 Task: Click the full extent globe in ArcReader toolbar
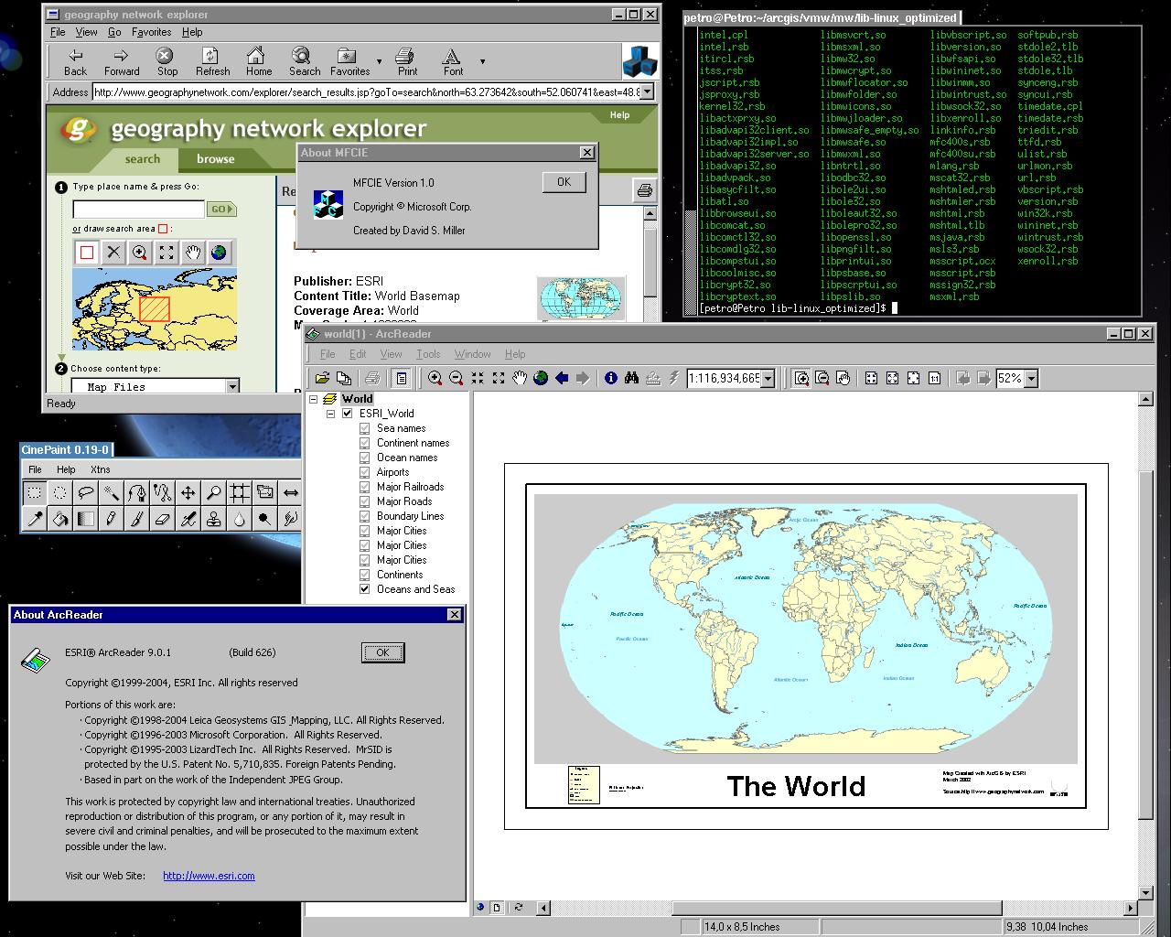541,378
